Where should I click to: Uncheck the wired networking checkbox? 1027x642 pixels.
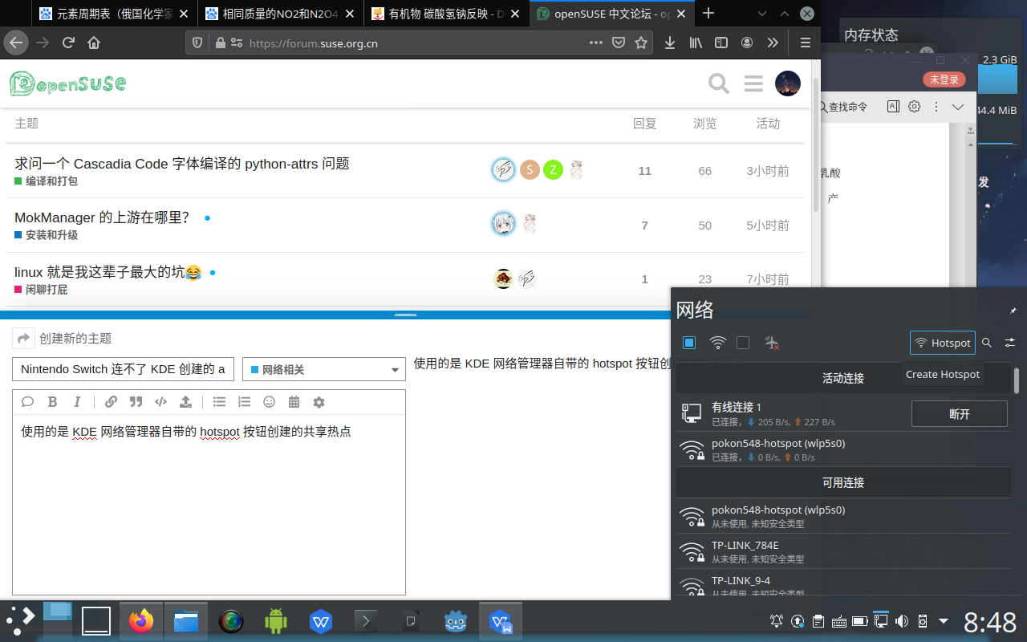click(x=688, y=343)
